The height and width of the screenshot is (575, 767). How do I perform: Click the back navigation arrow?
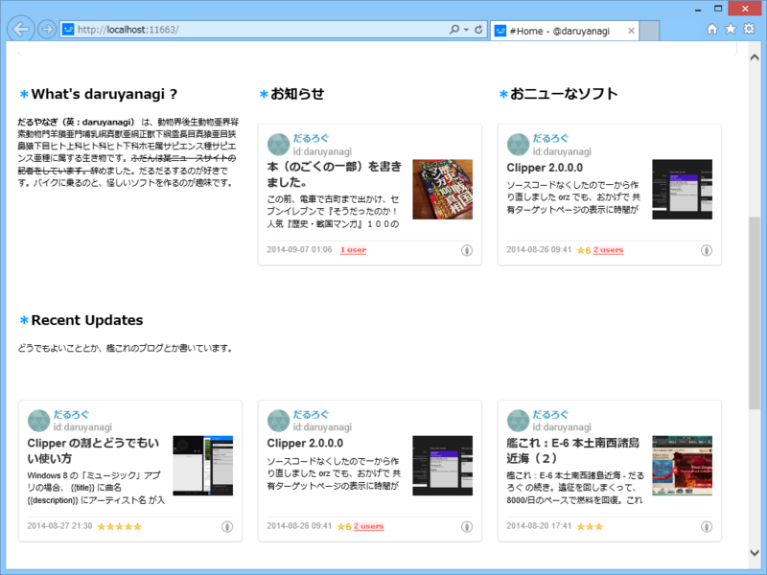[20, 30]
